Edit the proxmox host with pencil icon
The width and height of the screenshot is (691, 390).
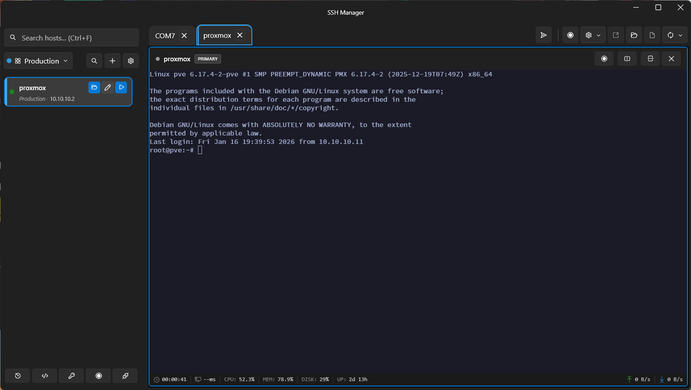coord(108,88)
